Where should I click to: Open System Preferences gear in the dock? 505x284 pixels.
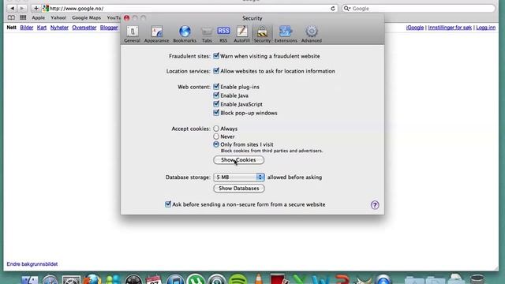[71, 279]
